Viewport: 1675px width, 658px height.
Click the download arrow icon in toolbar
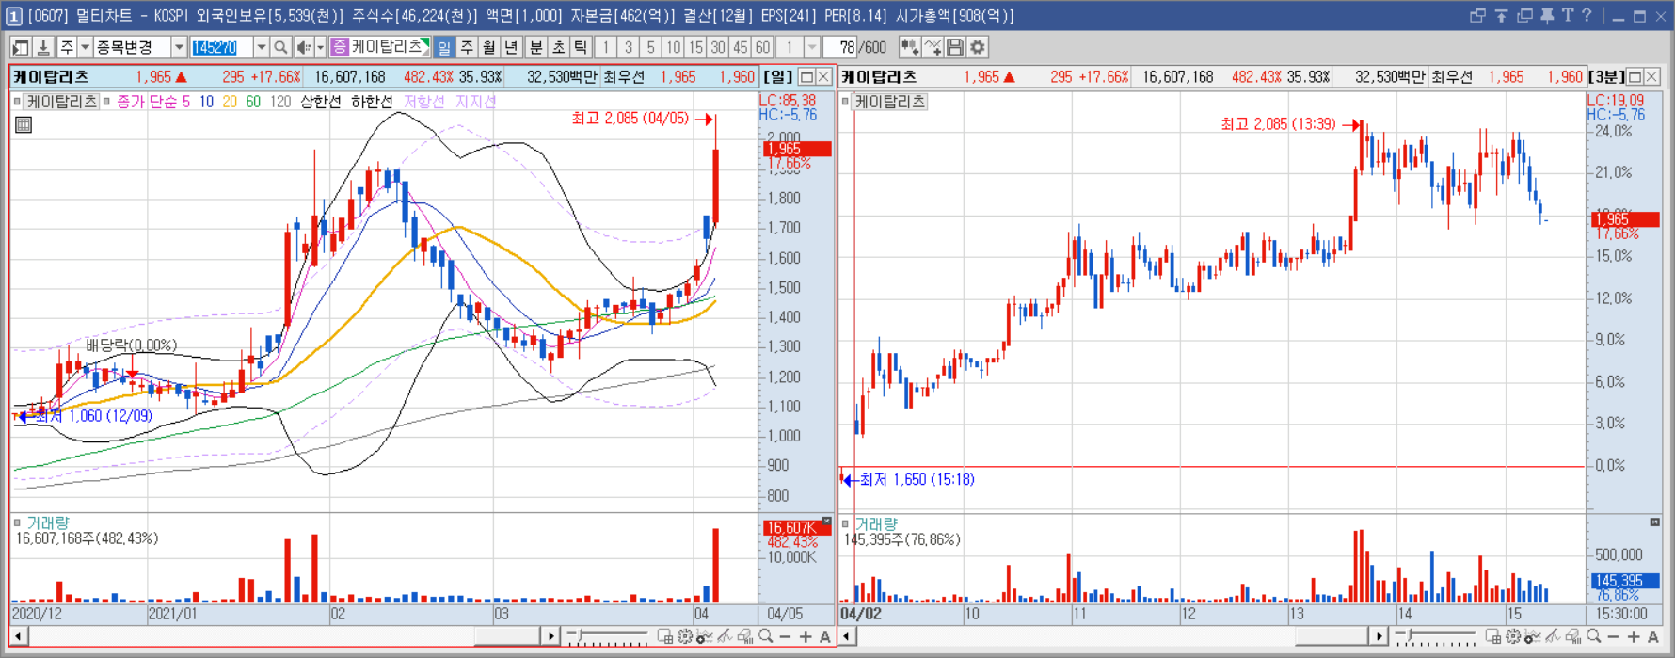coord(43,47)
